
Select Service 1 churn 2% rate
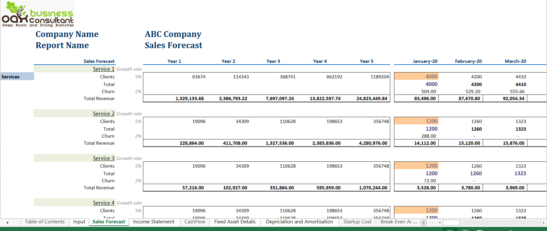(x=138, y=91)
